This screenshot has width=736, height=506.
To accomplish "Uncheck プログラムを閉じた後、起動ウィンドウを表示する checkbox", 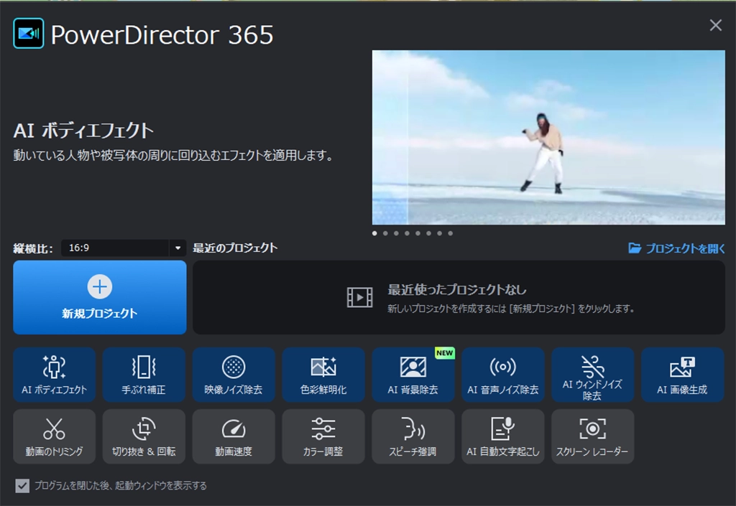I will click(x=22, y=486).
